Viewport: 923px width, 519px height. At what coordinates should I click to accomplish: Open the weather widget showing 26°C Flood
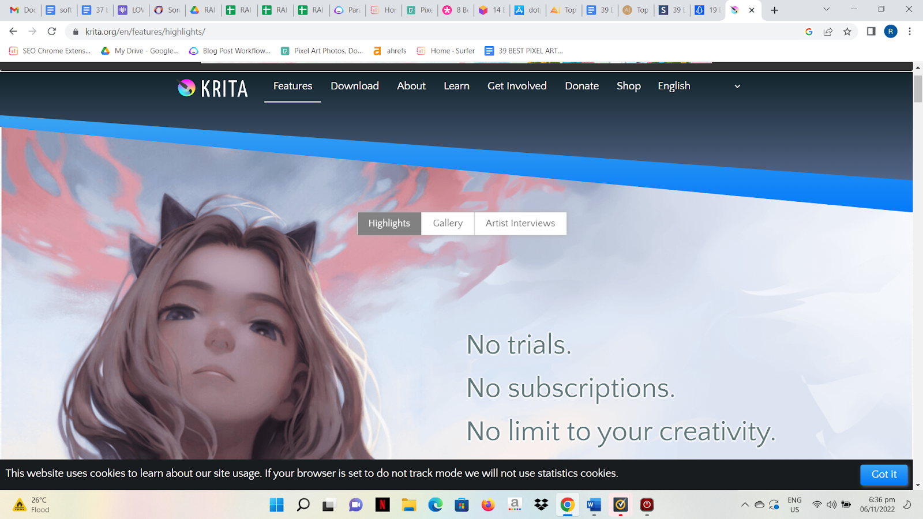coord(31,505)
